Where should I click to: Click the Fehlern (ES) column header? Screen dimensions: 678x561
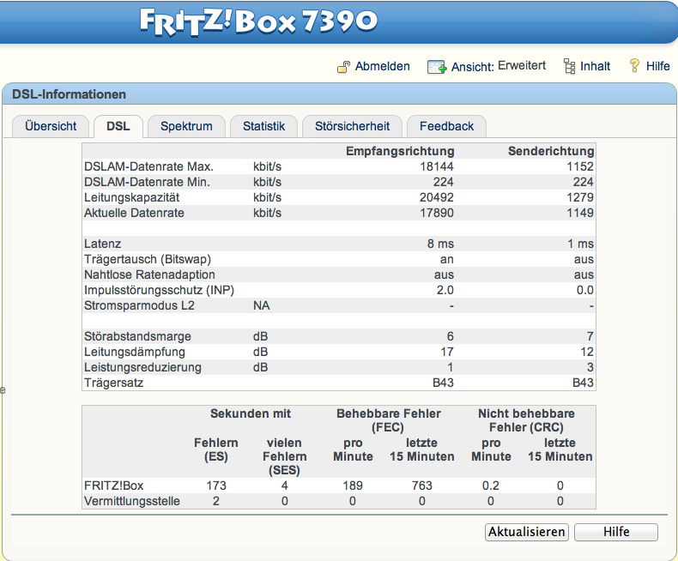[x=215, y=449]
